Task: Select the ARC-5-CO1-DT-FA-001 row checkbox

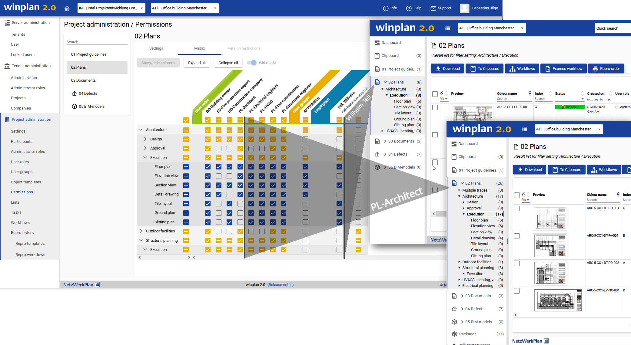Action: point(517,236)
